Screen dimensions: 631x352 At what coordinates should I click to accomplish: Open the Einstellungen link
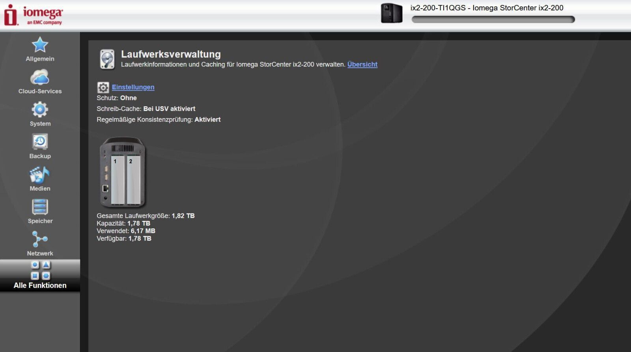(133, 87)
